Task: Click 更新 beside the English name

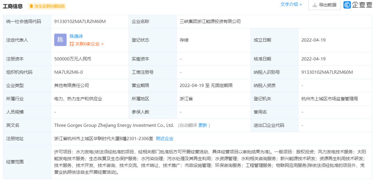Action: (203, 125)
